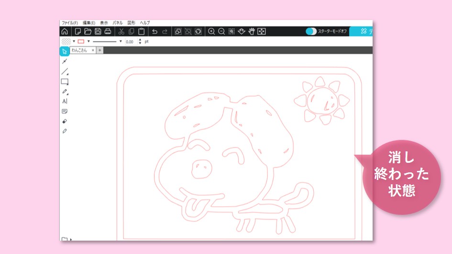Pick the freehand pencil tool

tap(65, 92)
